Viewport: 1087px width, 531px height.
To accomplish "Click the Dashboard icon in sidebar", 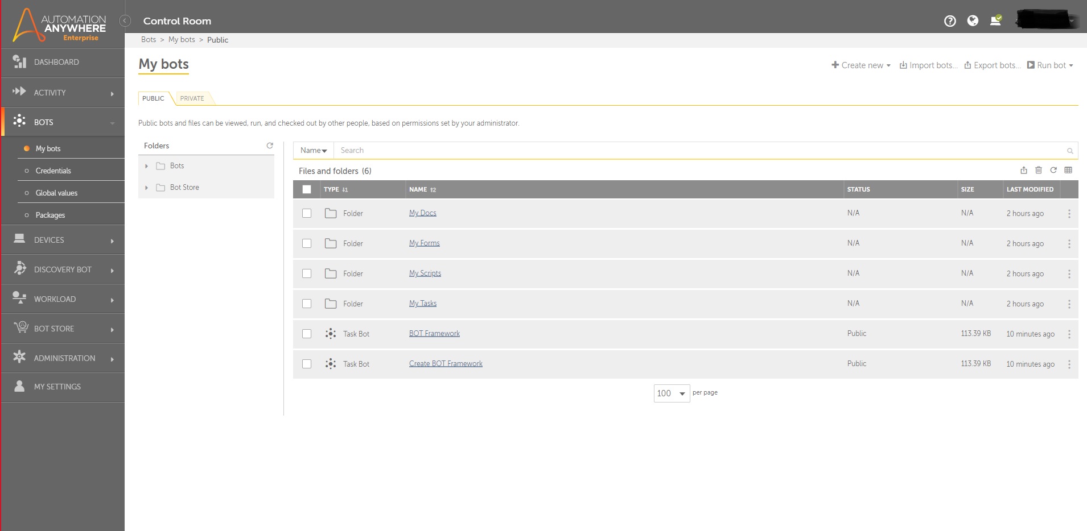I will point(19,61).
